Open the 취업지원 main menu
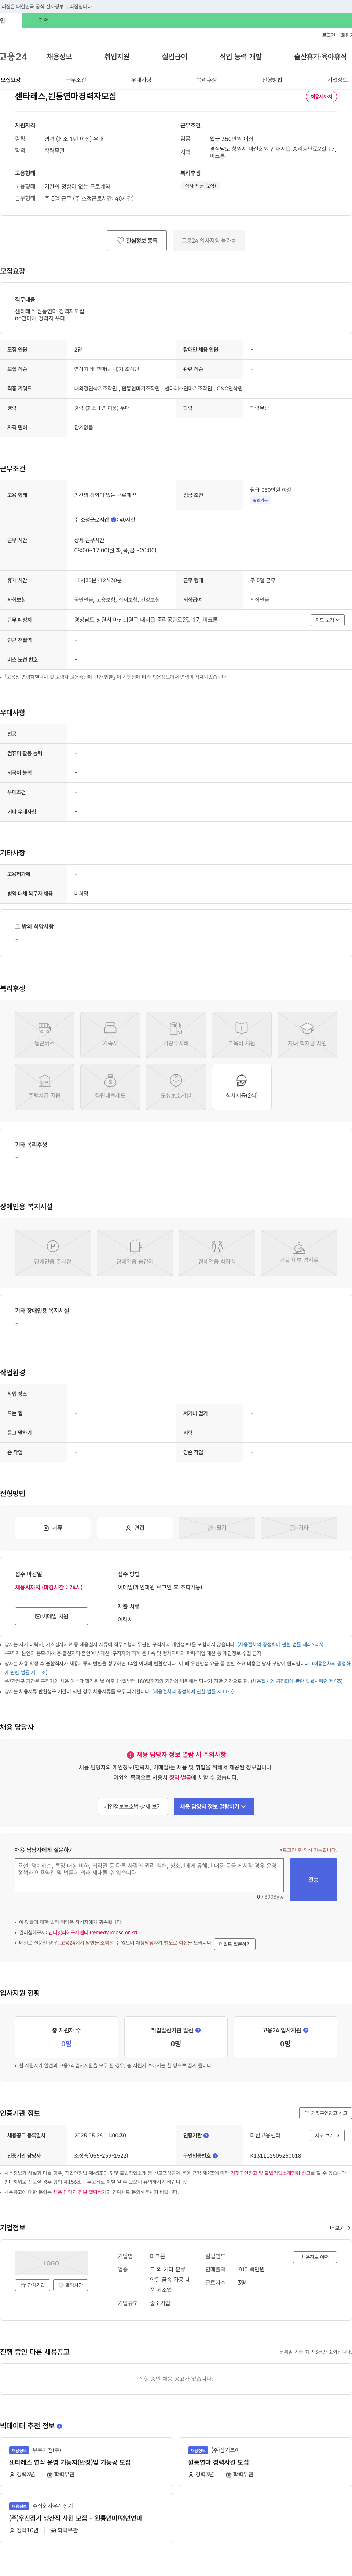 tap(117, 57)
